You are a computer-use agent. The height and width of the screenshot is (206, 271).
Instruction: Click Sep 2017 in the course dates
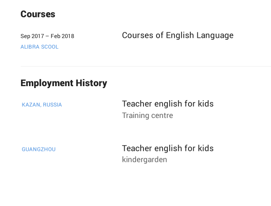coord(32,36)
